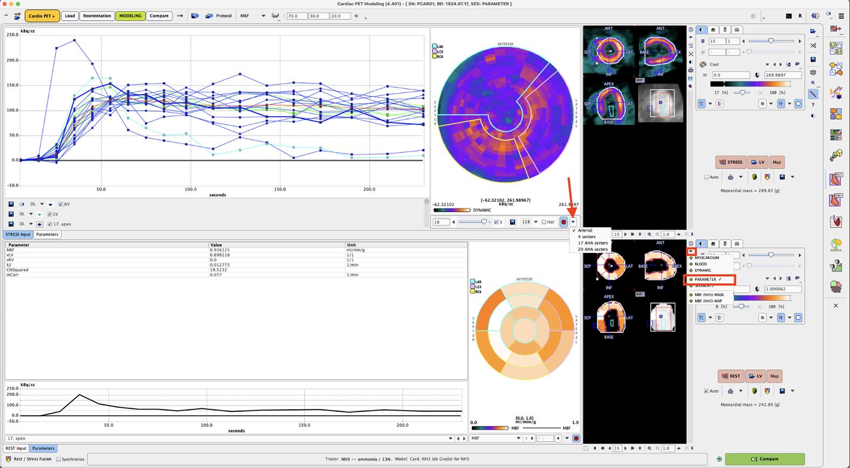Click the stress LV button
Viewport: 850px width, 468px height.
coord(758,162)
